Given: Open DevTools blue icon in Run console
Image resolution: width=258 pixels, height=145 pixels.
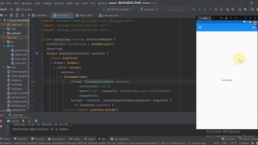Looking at the screenshot, I should pyautogui.click(x=36, y=121).
